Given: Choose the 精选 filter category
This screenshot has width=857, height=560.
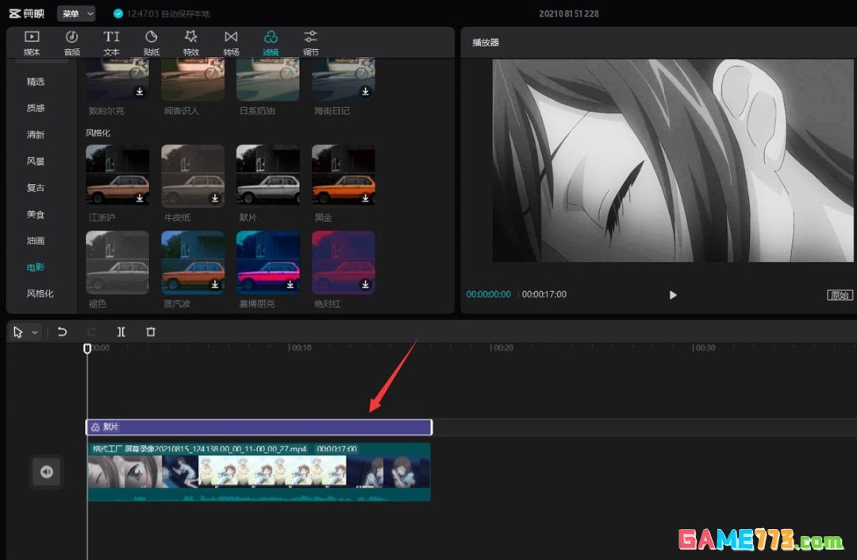Looking at the screenshot, I should (x=36, y=82).
